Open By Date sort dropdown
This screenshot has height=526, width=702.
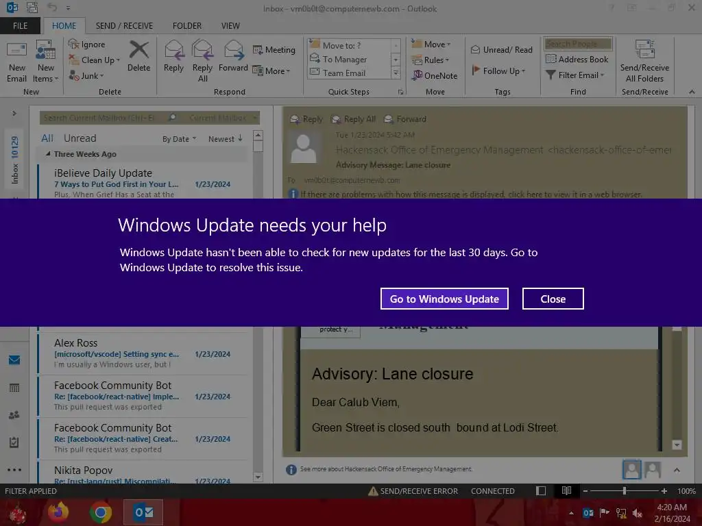tap(179, 139)
